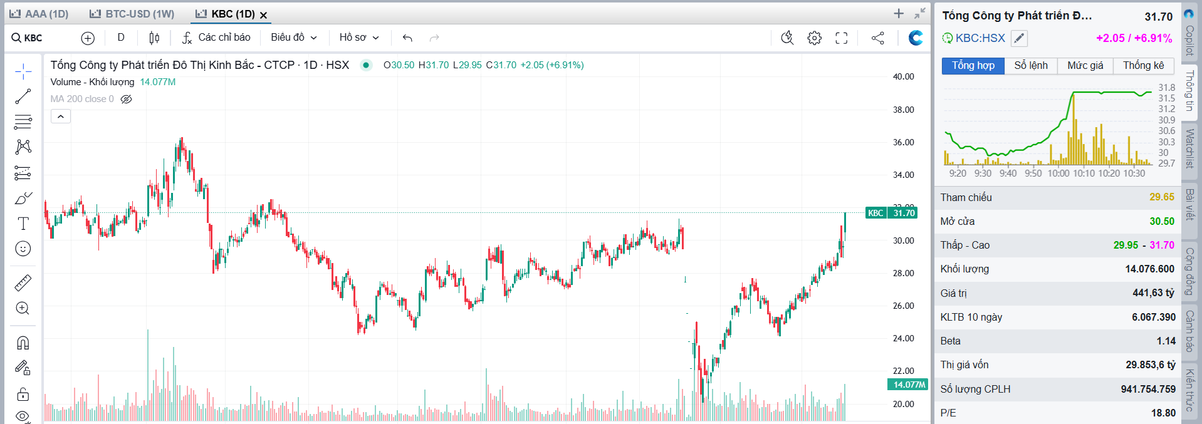Switch to the BTC-USD (1W) chart tab

click(x=132, y=14)
